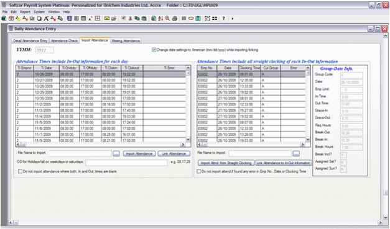Screen dimensions: 390x229
Task: Click browse button beside right File Name field
Action: coord(296,153)
